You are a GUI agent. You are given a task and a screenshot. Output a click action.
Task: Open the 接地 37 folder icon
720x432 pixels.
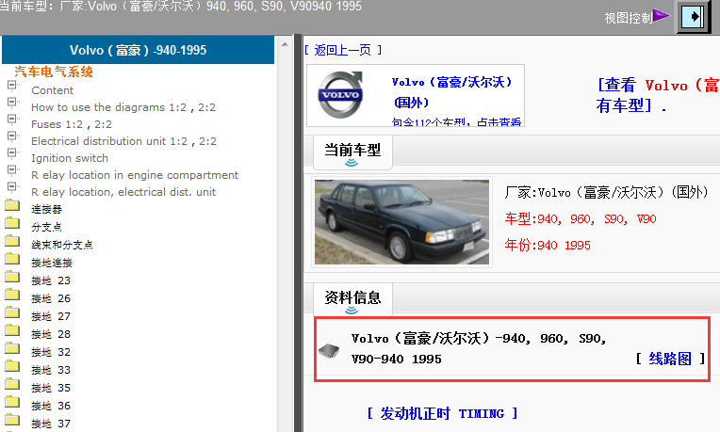[x=12, y=420]
